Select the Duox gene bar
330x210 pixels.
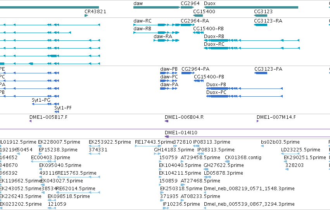pyautogui.click(x=251, y=7)
